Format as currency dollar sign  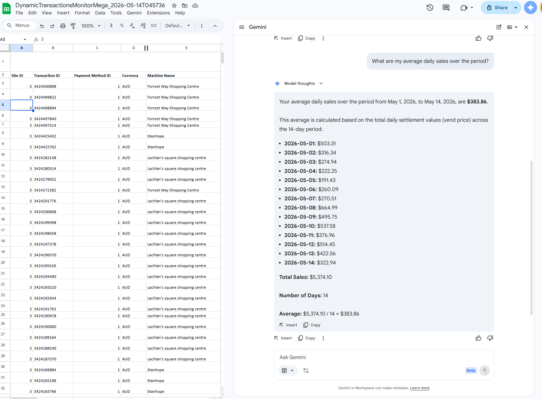pos(111,26)
